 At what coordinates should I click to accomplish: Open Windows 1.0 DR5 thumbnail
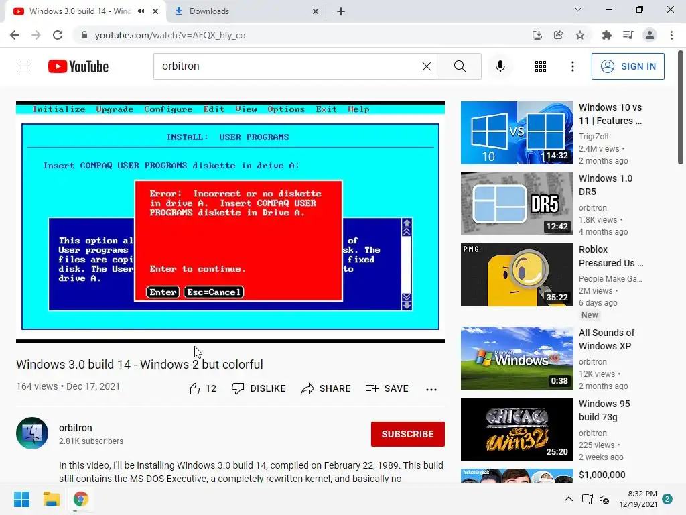517,204
